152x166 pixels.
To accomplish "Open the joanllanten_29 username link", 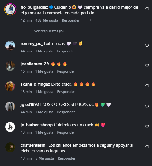I will [x=35, y=64].
